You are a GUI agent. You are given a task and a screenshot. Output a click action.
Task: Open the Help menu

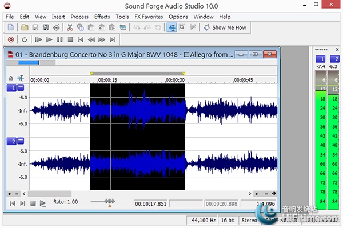pyautogui.click(x=225, y=17)
